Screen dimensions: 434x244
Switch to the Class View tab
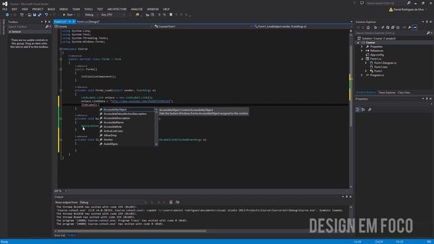point(404,92)
